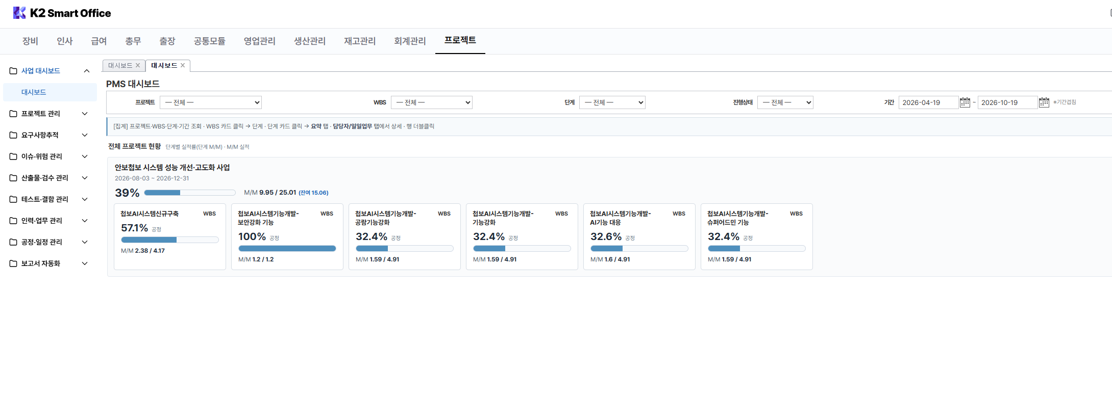
Task: Click the folder icon beside 이슈·위험 관리
Action: 13,156
